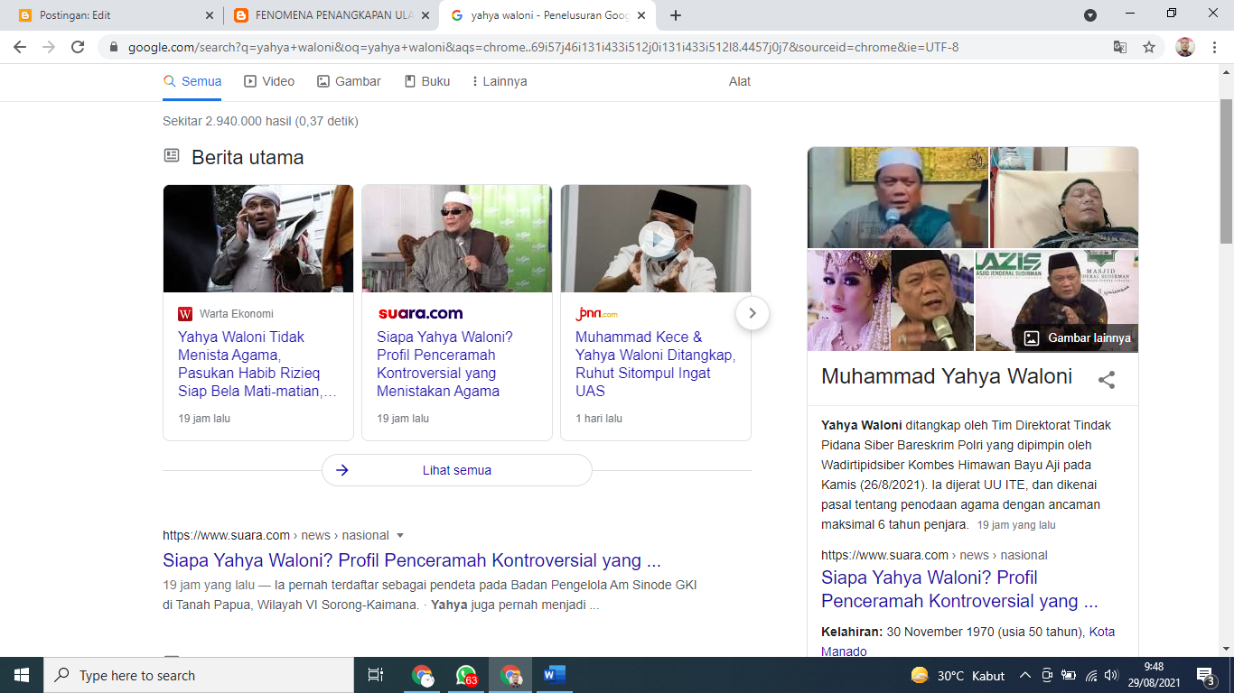The height and width of the screenshot is (693, 1234).
Task: Click 'Gambar lainnya' in knowledge panel
Action: pos(1079,338)
